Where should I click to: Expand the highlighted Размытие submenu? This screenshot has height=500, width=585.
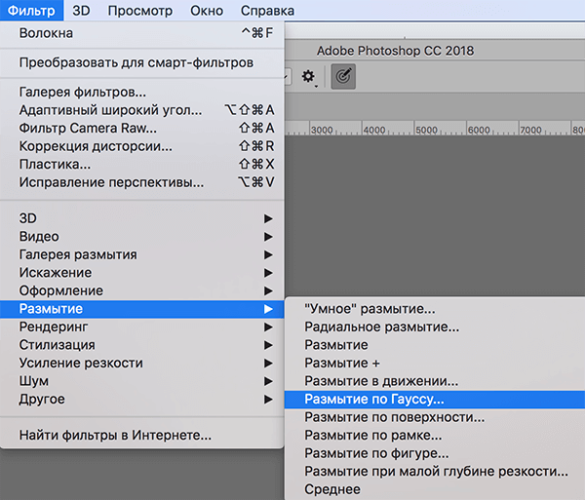pyautogui.click(x=142, y=309)
